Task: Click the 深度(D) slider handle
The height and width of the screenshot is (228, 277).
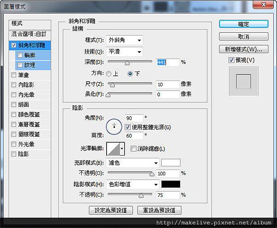Action: click(127, 63)
